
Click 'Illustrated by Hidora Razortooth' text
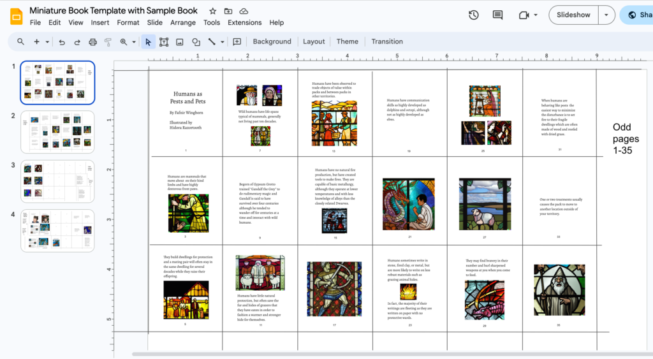coord(186,125)
